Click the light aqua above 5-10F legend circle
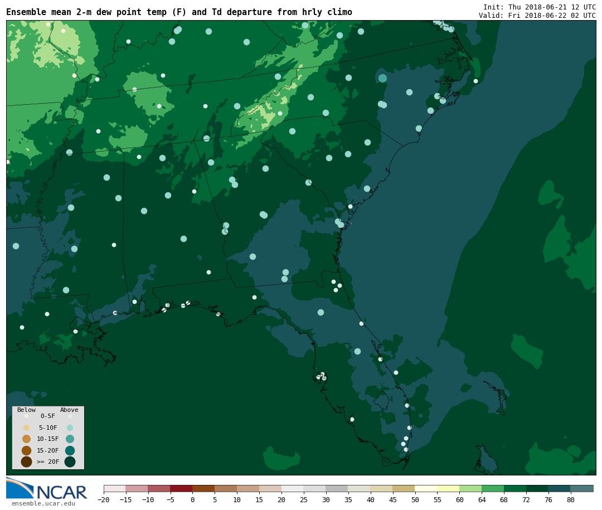Viewport: 602px width, 510px height. click(70, 428)
